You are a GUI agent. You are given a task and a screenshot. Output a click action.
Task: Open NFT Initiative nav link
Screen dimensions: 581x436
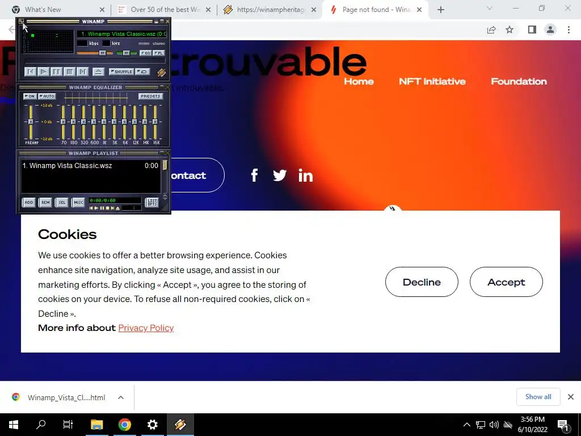point(432,82)
